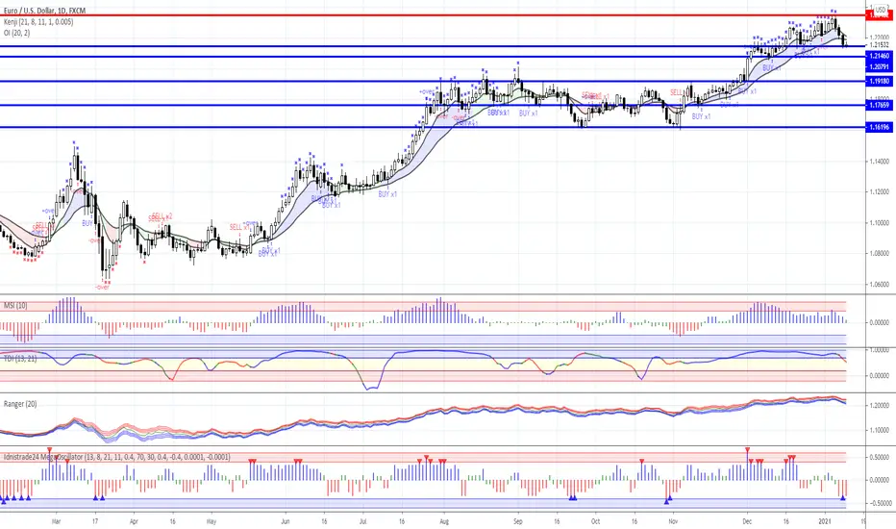This screenshot has height=529, width=896.
Task: Click the Jun date on time axis
Action: click(286, 521)
